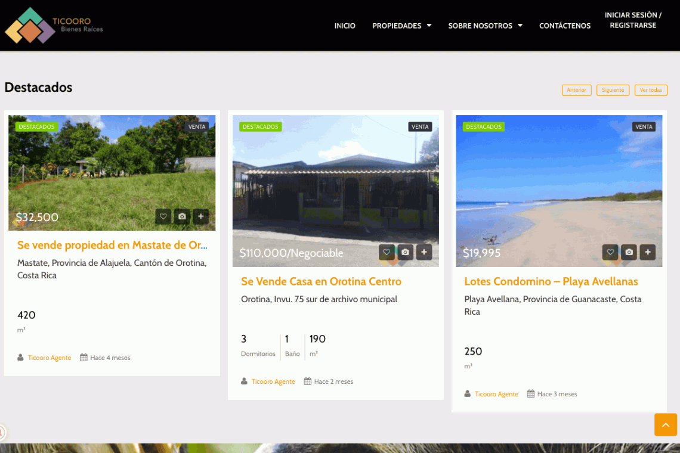This screenshot has width=680, height=453.
Task: Click plus icon on Playa Avellanas listing
Action: [x=648, y=252]
